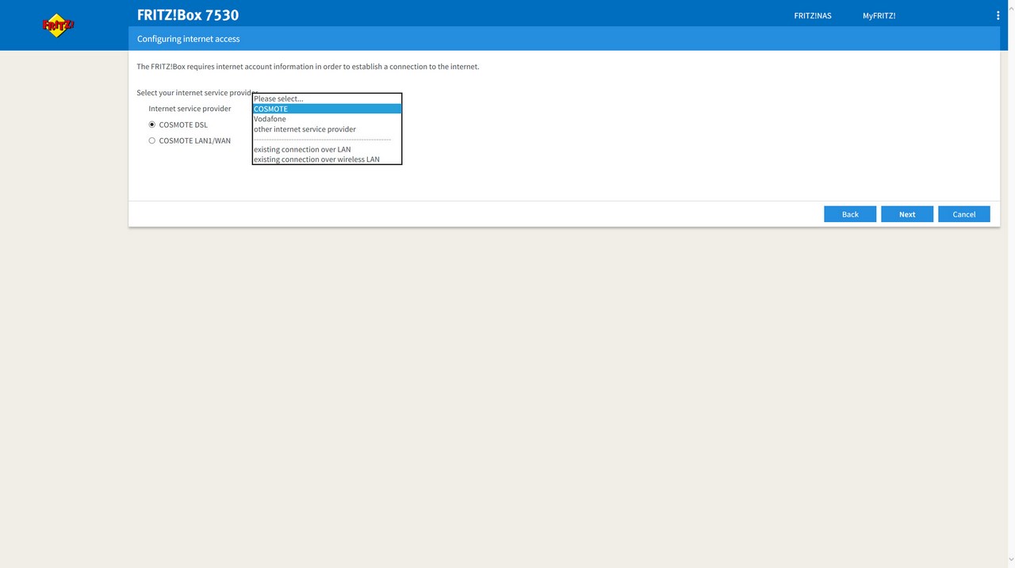Choose 'Please select...' in provider dropdown
The image size is (1015, 568).
pyautogui.click(x=327, y=98)
